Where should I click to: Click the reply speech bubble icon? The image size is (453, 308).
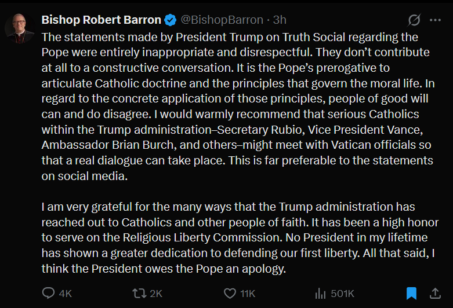coord(49,294)
